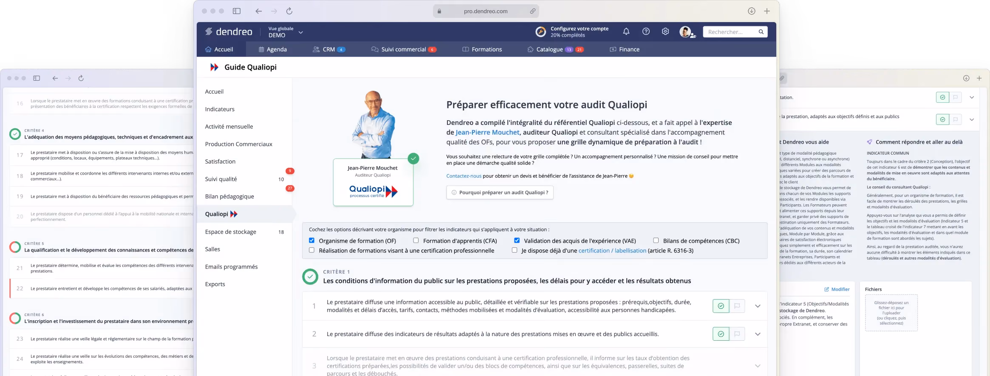Click validated check in right window top row
This screenshot has height=376, width=990.
click(942, 97)
